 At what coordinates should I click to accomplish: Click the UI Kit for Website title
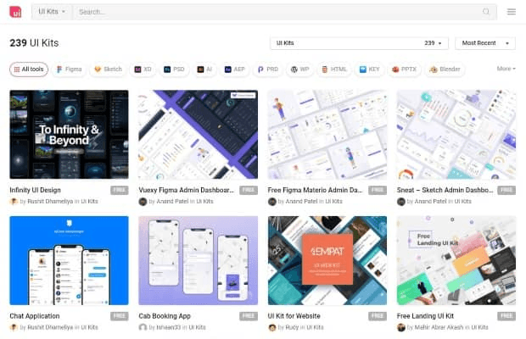pyautogui.click(x=294, y=316)
